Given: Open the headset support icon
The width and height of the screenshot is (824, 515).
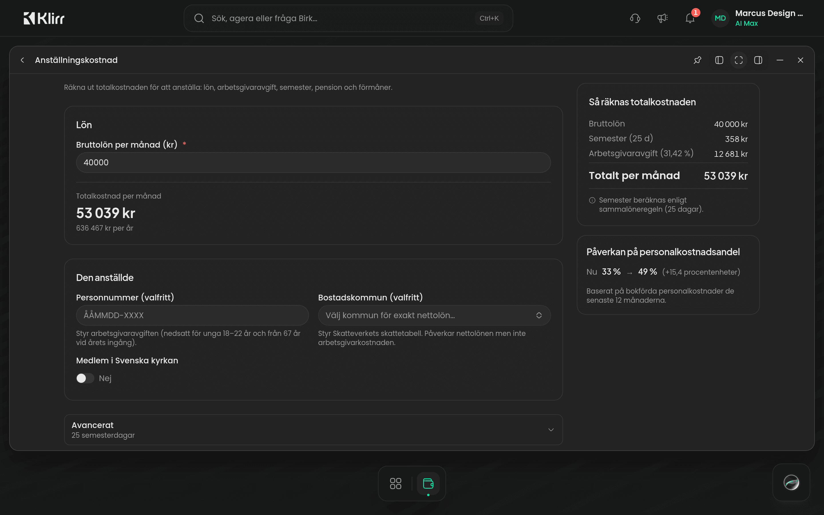Looking at the screenshot, I should pyautogui.click(x=635, y=18).
